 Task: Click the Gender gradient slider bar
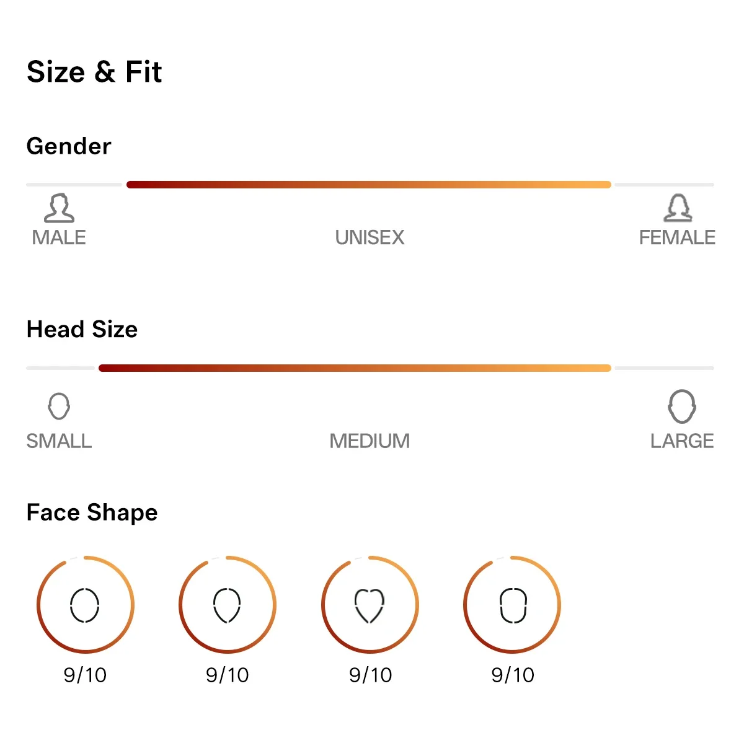pos(369,185)
